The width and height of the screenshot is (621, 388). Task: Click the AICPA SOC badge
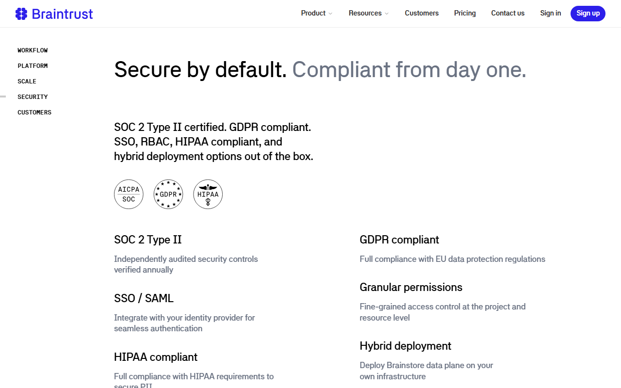(129, 194)
